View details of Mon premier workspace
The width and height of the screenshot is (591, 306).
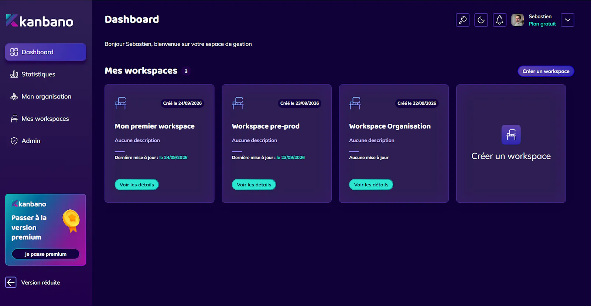pos(137,185)
